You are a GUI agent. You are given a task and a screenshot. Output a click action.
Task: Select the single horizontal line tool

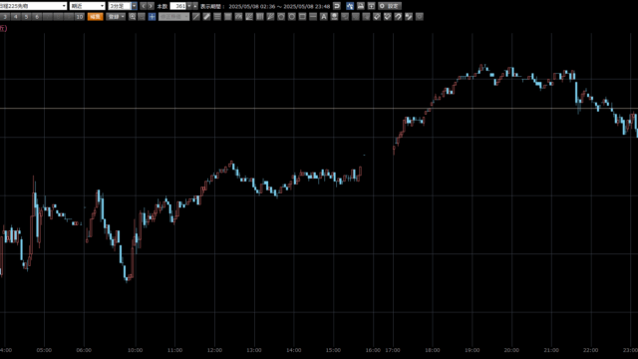tap(313, 17)
